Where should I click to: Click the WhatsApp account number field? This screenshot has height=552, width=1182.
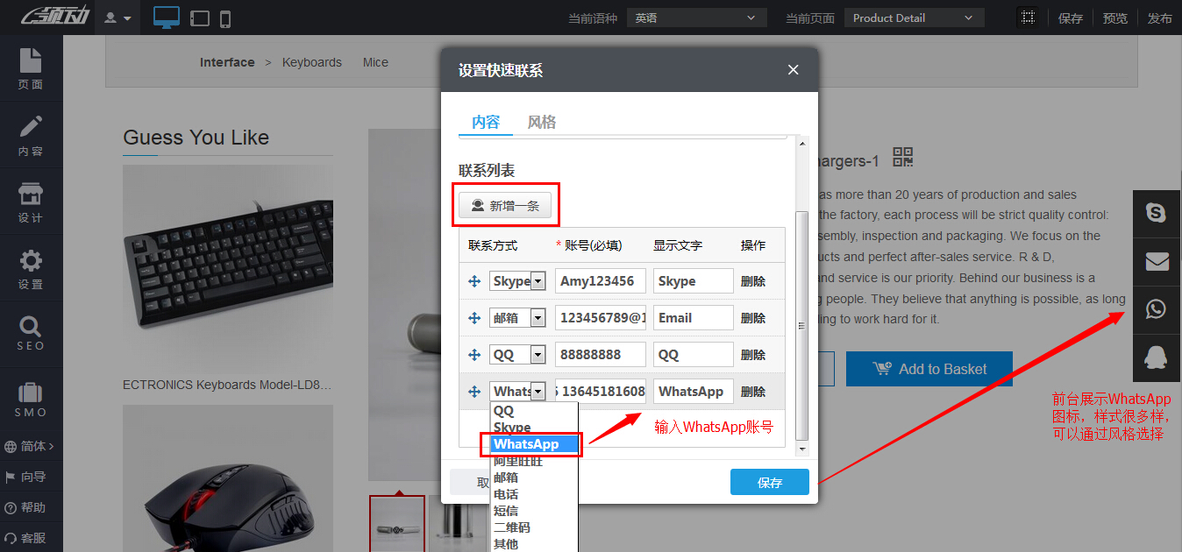[x=601, y=392]
